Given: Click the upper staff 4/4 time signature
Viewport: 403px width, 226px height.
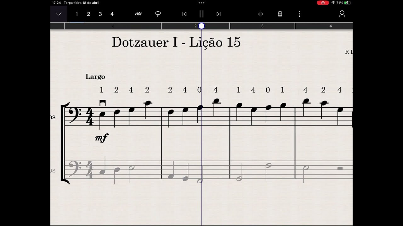Looking at the screenshot, I should [x=90, y=116].
